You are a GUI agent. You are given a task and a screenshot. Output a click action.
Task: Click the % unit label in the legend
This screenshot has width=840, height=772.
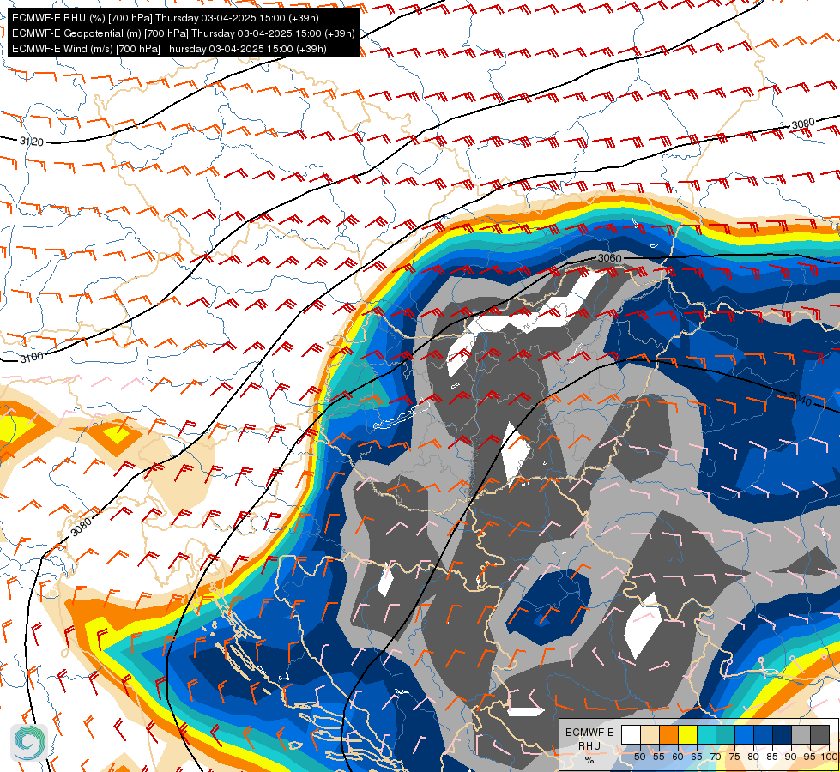point(589,760)
